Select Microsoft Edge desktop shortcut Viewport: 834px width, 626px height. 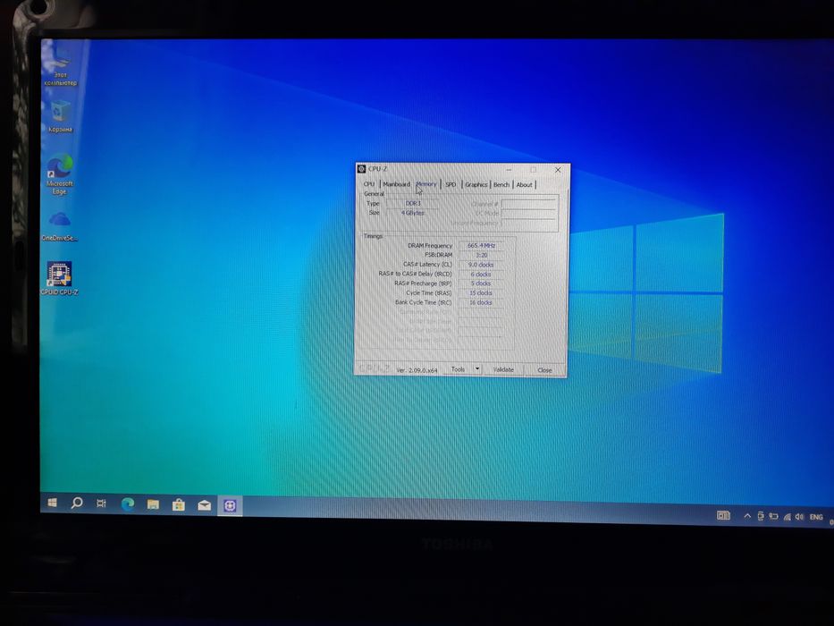tap(60, 174)
